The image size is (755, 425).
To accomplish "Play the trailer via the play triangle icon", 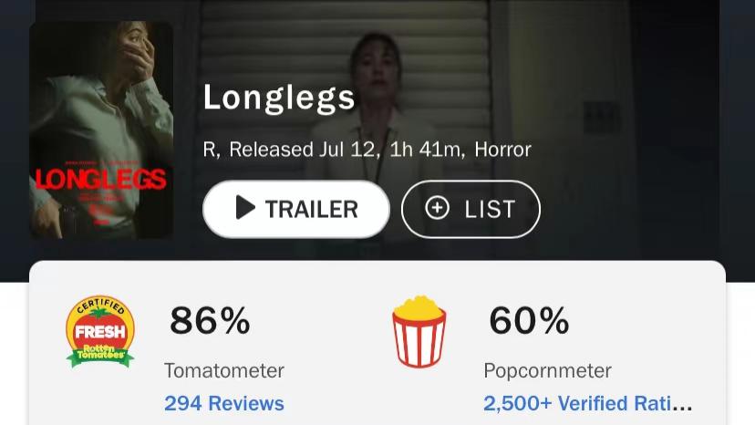I will 244,209.
